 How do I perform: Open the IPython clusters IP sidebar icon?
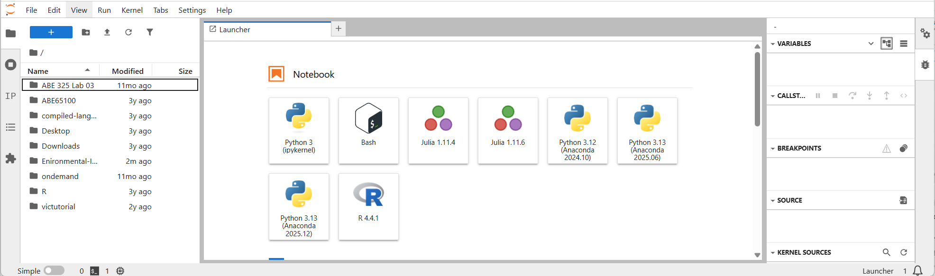[x=10, y=96]
